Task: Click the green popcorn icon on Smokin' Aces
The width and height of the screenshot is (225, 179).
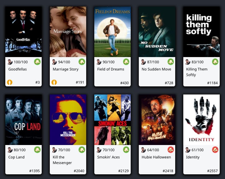Action: point(126,150)
